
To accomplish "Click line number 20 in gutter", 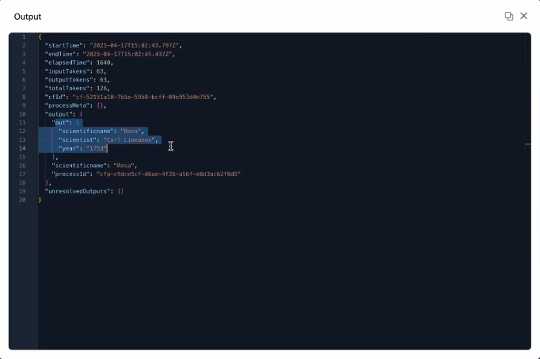I will (22, 200).
